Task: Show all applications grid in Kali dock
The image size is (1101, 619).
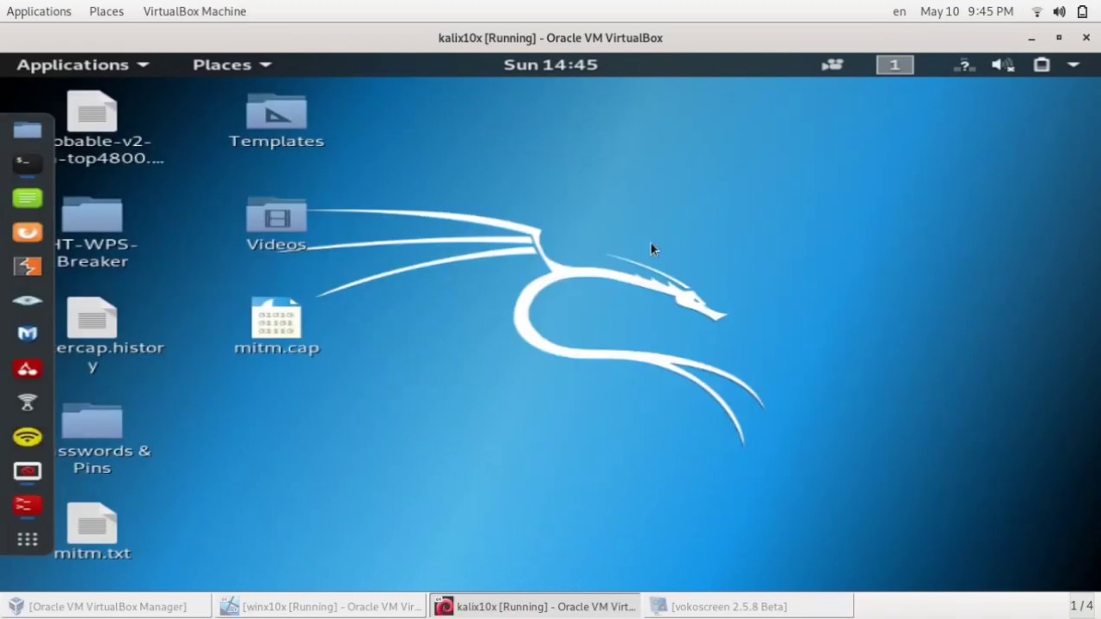Action: pos(28,540)
